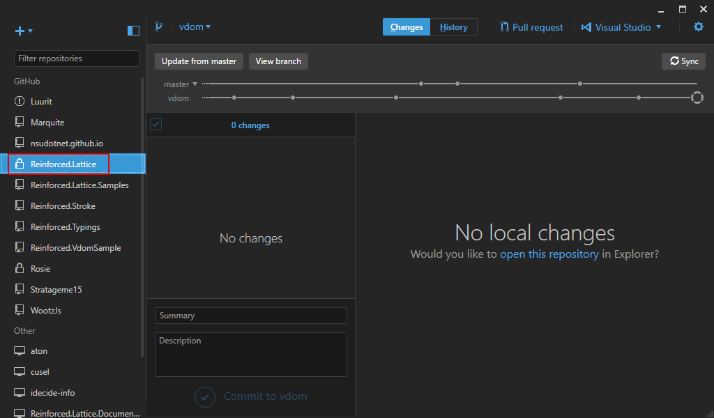Select the Reinforced.VdomSample repository
The image size is (714, 418).
(73, 248)
